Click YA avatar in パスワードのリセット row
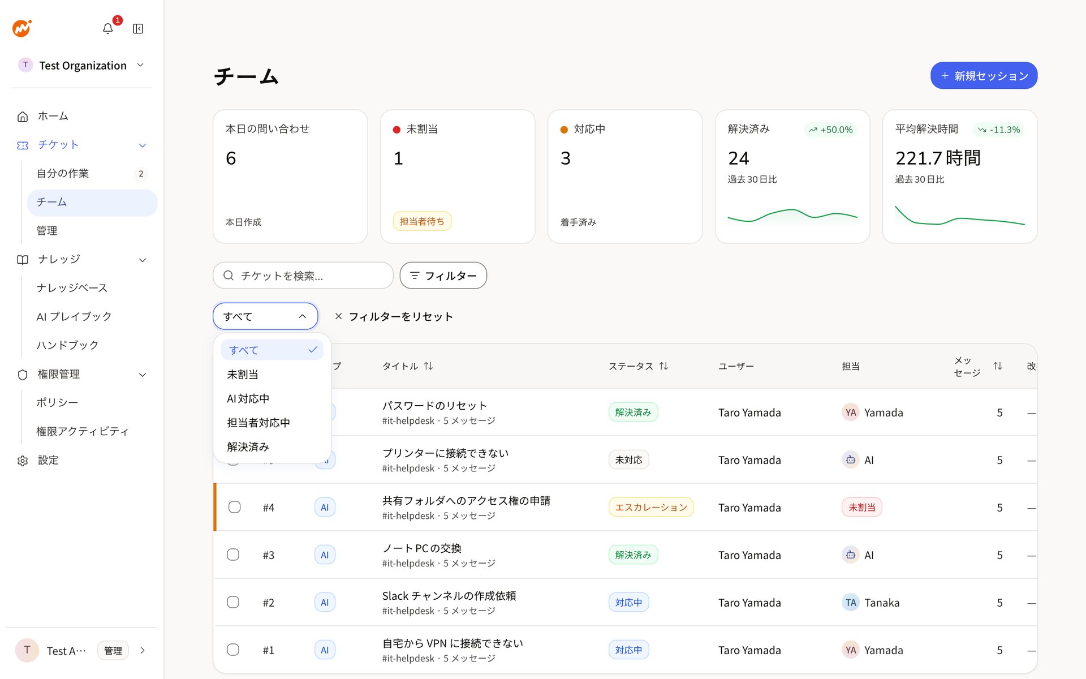 coord(851,412)
